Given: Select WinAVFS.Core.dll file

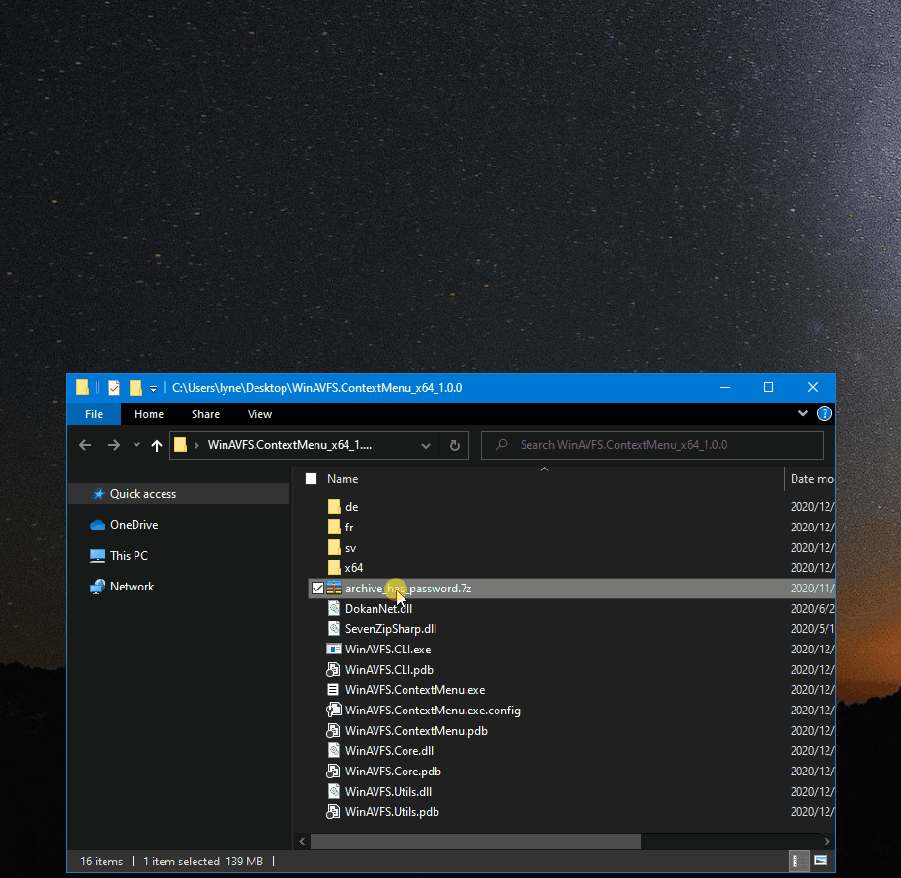Looking at the screenshot, I should (389, 751).
